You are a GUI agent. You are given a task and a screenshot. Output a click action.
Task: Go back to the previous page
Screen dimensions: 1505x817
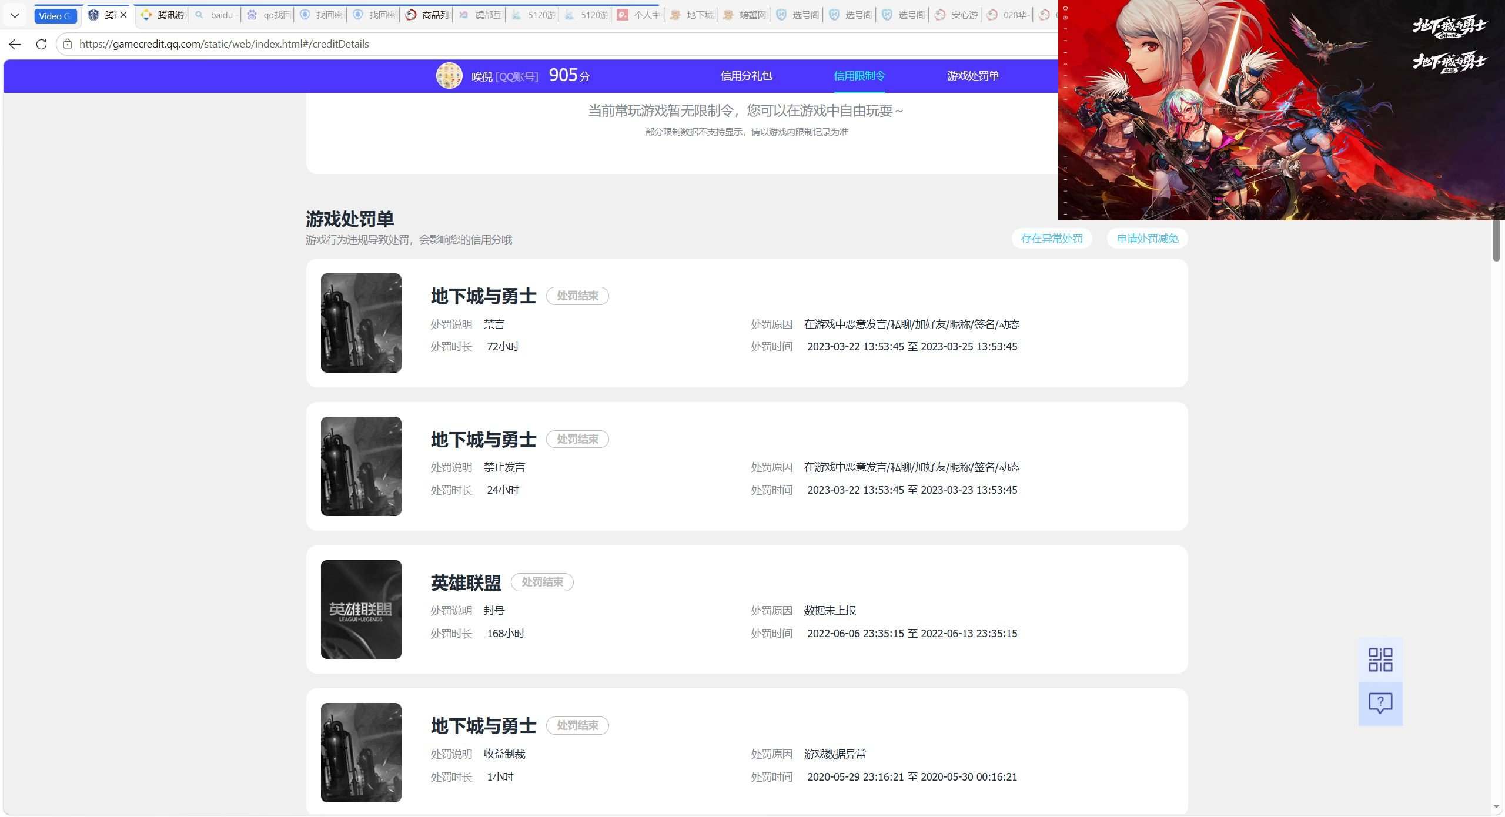point(15,44)
